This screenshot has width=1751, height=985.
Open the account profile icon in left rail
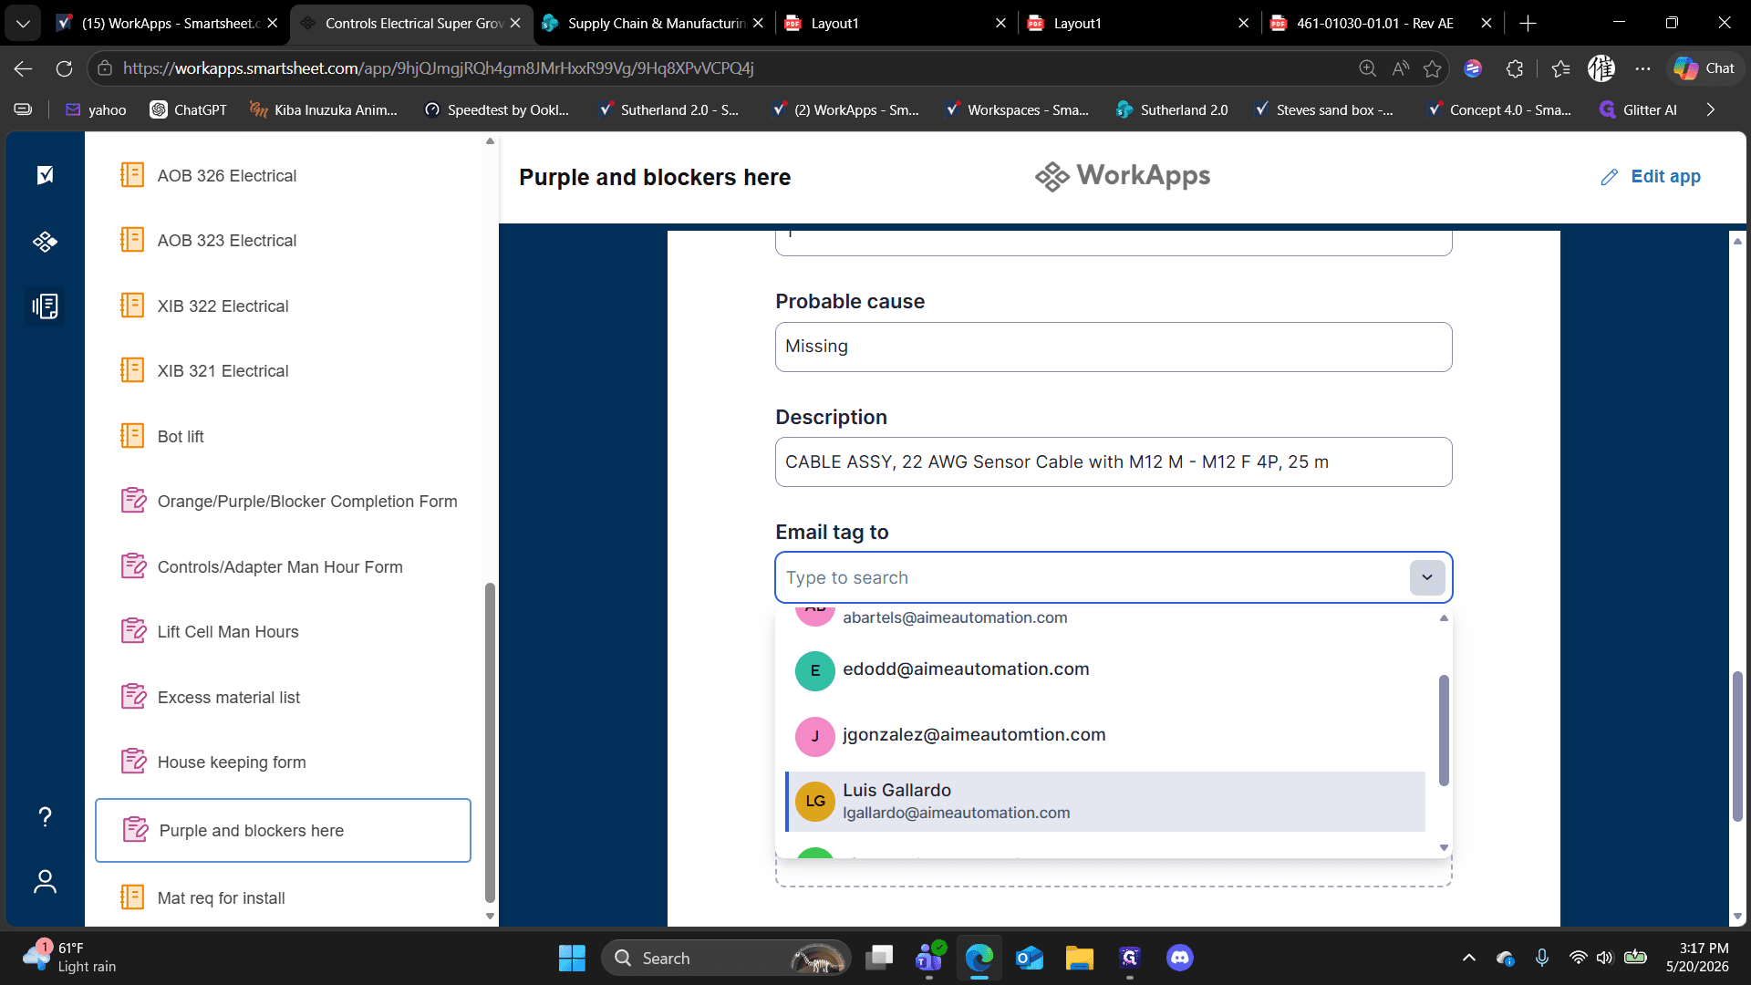pos(45,882)
